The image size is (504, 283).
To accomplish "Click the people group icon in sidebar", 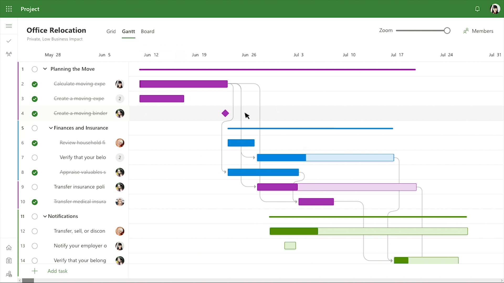I will [x=9, y=54].
